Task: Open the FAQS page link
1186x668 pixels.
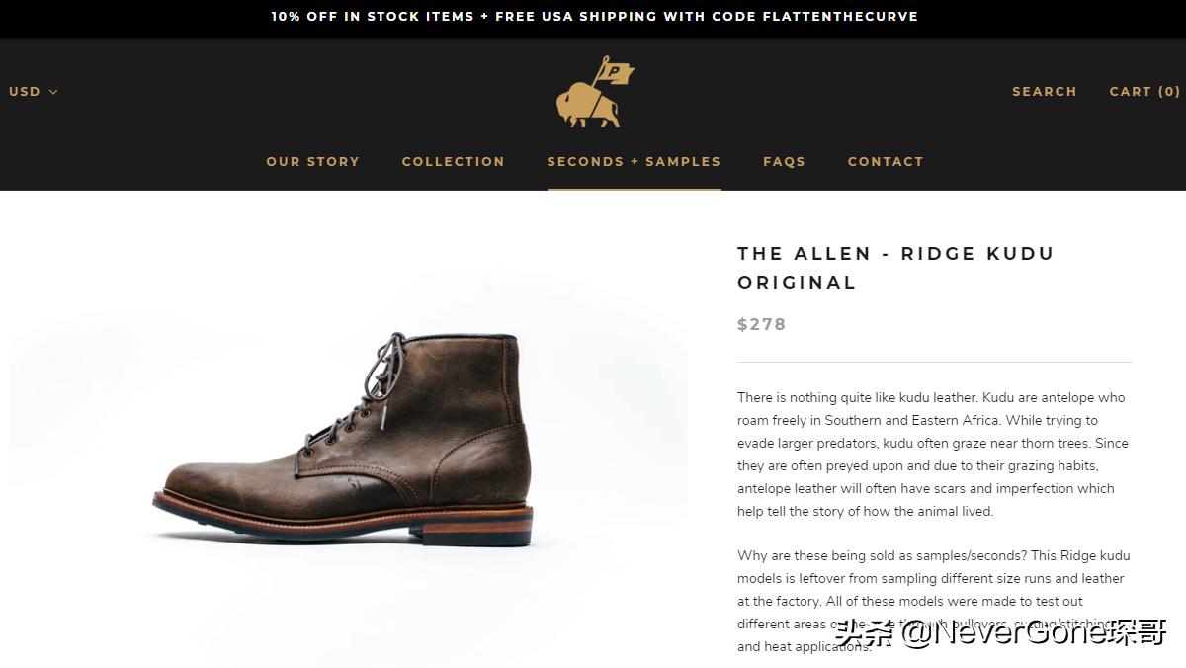Action: [x=784, y=161]
